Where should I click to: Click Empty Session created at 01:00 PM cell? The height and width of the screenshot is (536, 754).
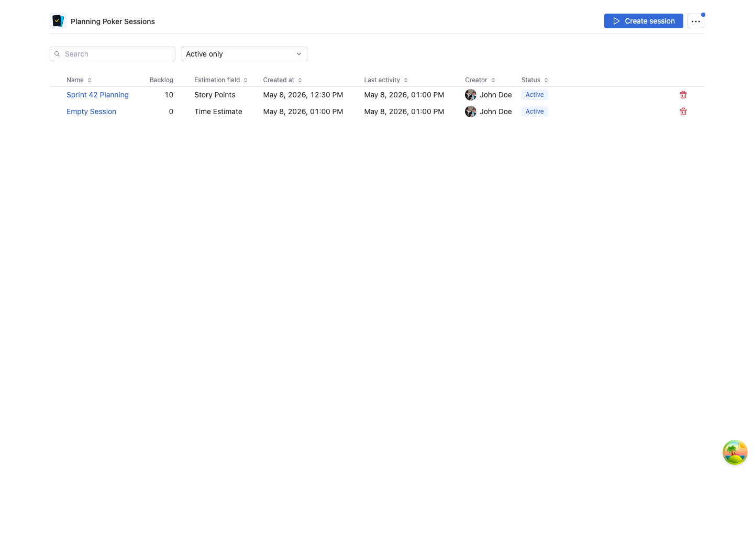point(303,111)
